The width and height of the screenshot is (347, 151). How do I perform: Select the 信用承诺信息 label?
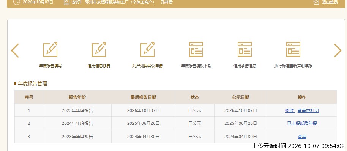[x=245, y=66]
